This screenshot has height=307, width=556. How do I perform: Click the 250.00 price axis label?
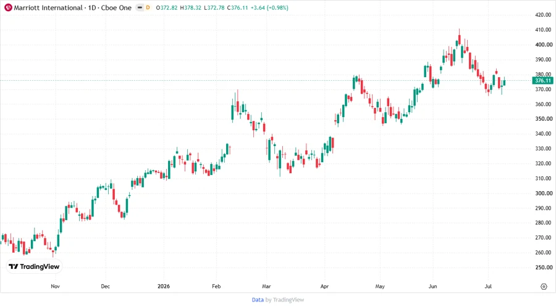coord(544,268)
